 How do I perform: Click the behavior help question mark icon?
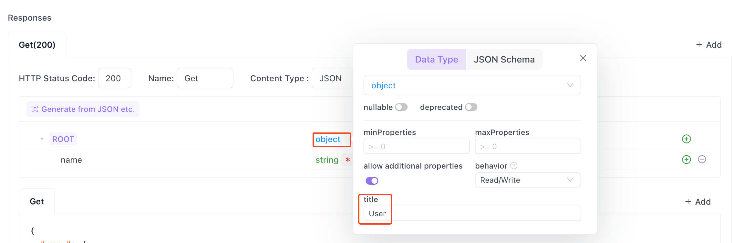[x=513, y=166]
